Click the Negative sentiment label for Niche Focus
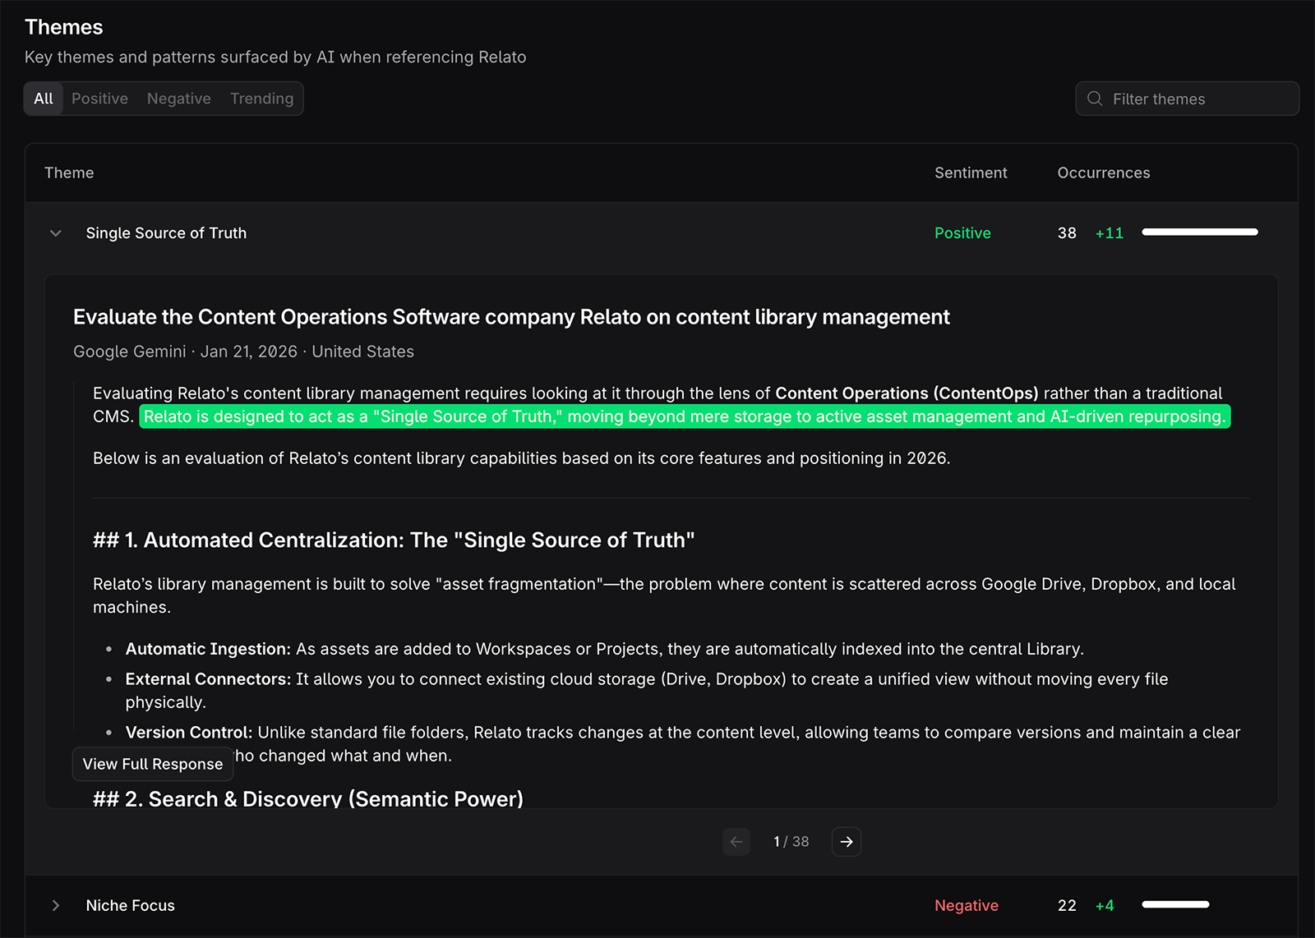 (967, 905)
